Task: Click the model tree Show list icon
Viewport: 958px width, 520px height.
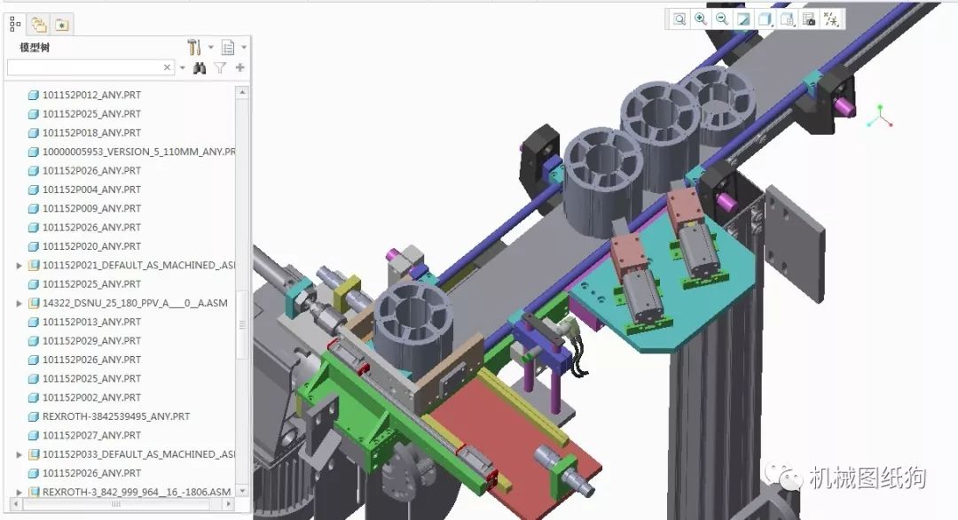Action: (228, 47)
